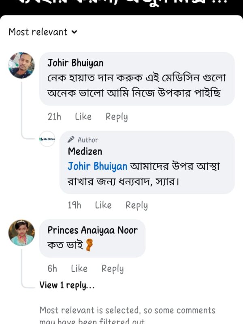Tap the Author pencil badge icon
The height and width of the screenshot is (324, 243).
(71, 139)
